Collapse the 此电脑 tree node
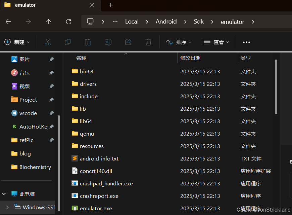The image size is (292, 215). click(4, 194)
